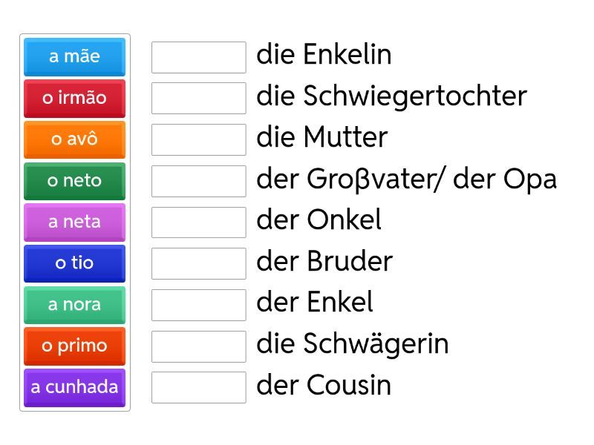Click the empty box for 'der Cousin'
Image resolution: width=594 pixels, height=445 pixels.
point(198,387)
